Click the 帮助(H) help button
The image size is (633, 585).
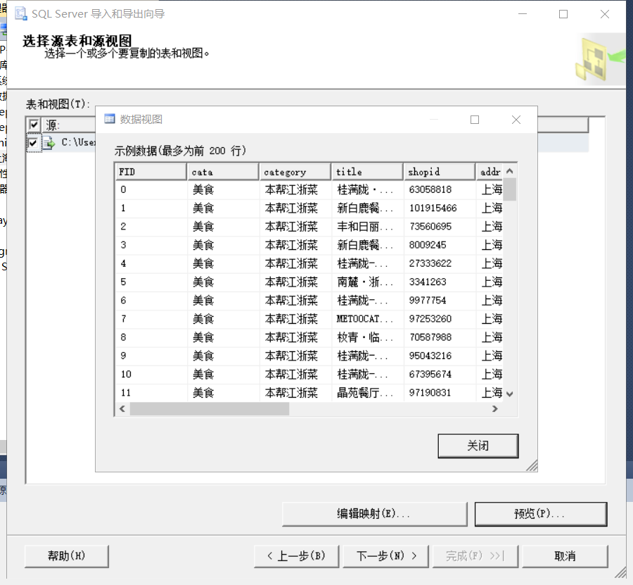pos(67,556)
